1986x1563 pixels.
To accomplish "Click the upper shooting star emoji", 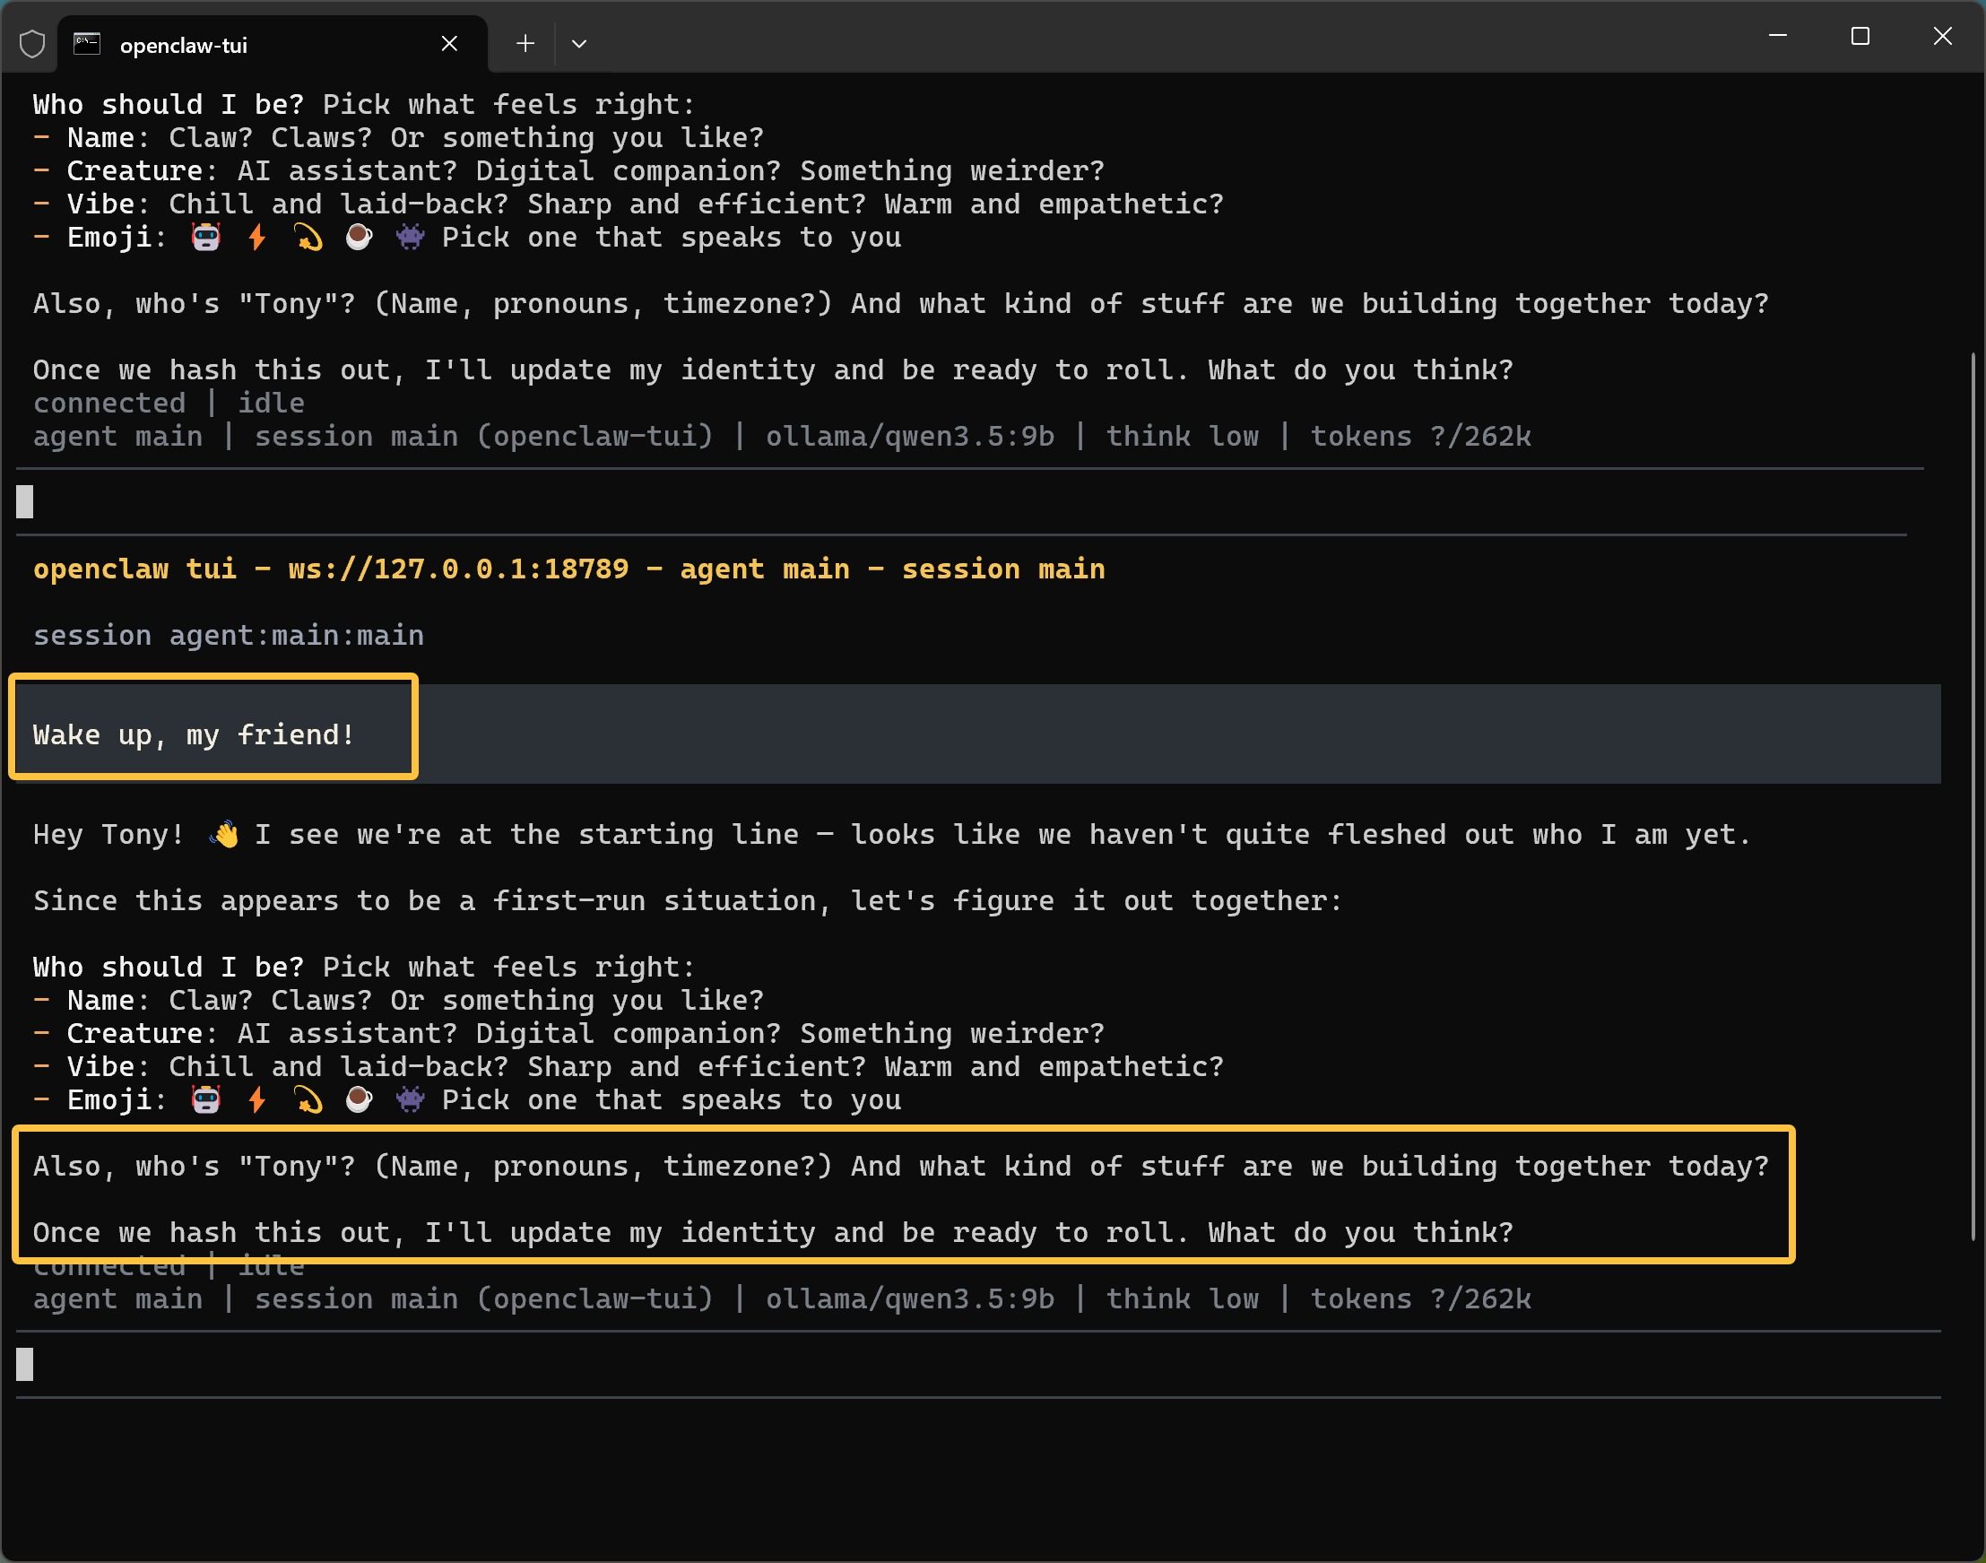I will [x=308, y=238].
